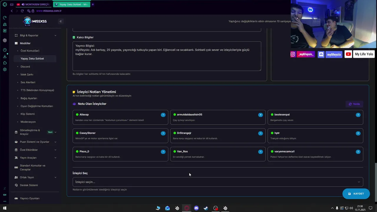Go back with the browser back arrow
This screenshot has width=377, height=212.
pos(12,11)
